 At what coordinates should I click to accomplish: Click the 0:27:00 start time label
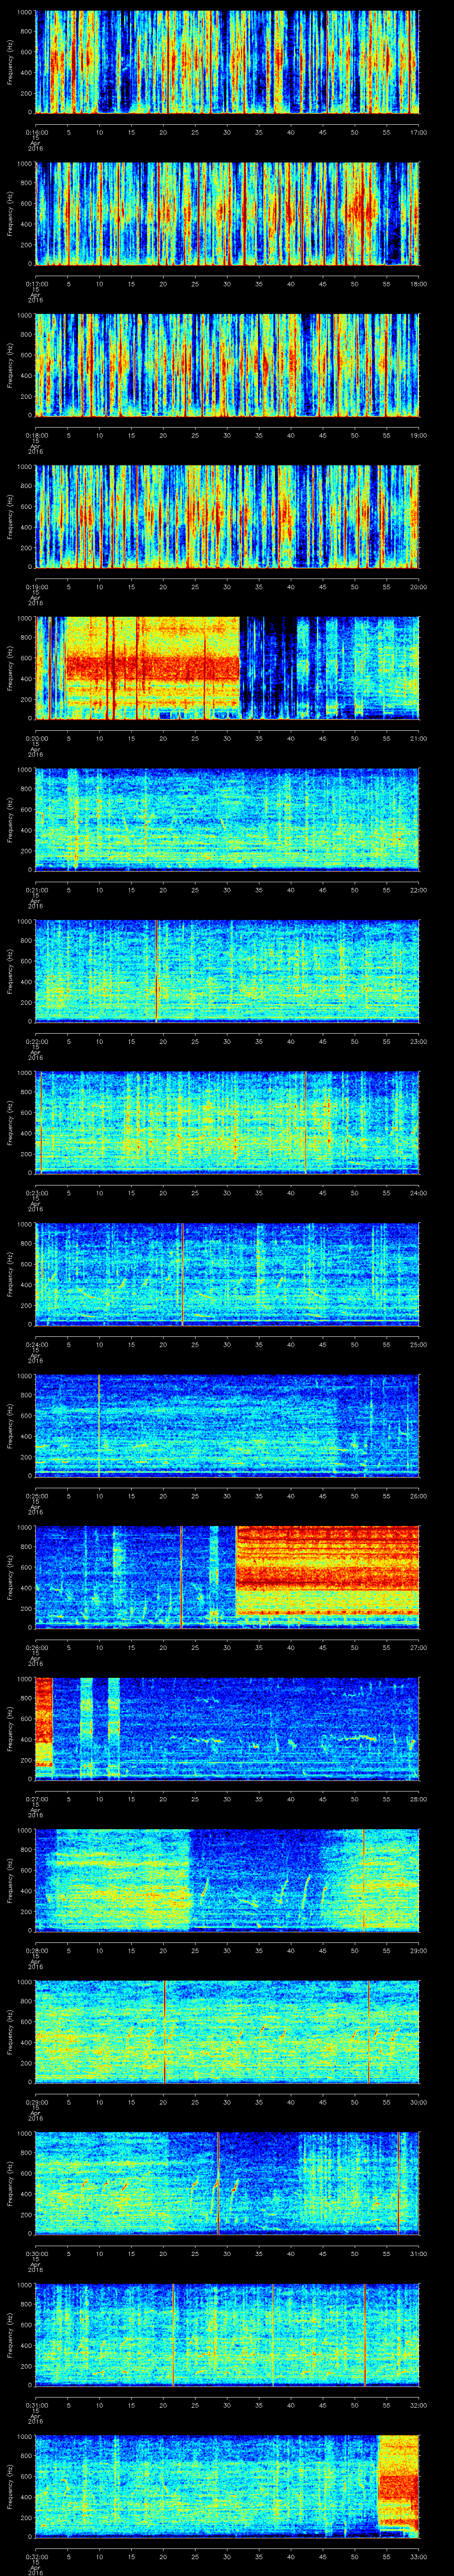click(36, 1798)
